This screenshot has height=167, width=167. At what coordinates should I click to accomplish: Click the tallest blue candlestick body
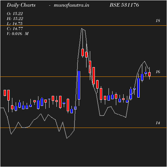(79, 85)
